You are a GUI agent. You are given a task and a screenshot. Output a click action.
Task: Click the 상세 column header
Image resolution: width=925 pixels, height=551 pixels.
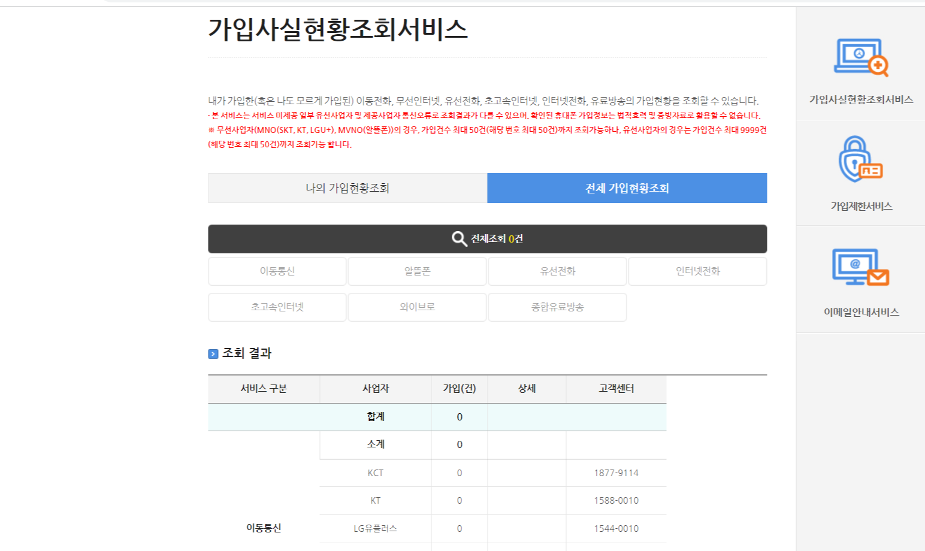[x=527, y=389]
